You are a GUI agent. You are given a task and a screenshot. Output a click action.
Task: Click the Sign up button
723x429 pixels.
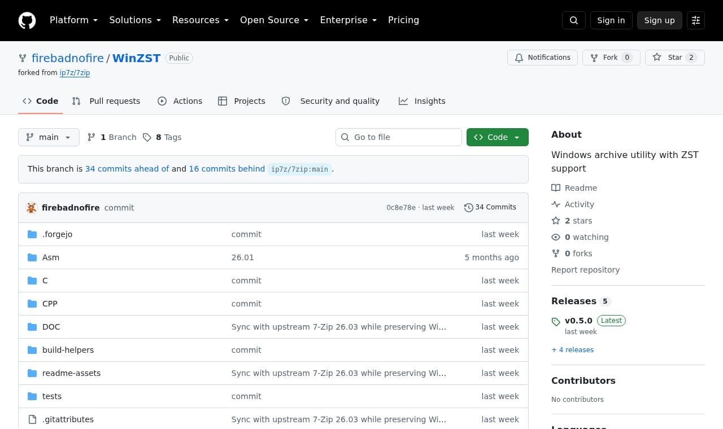660,20
